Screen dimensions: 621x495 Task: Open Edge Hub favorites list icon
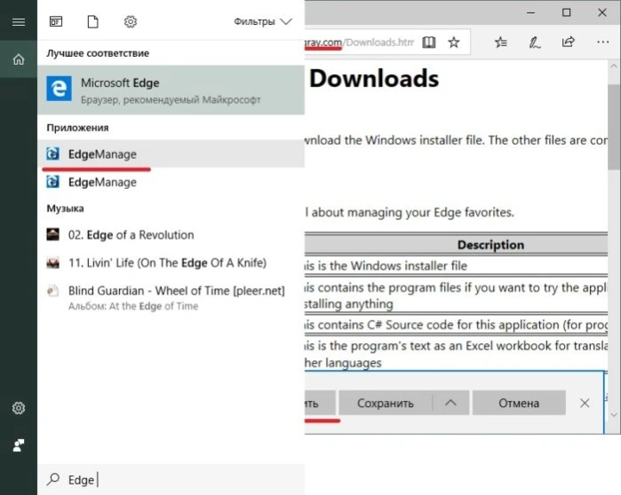pos(501,42)
